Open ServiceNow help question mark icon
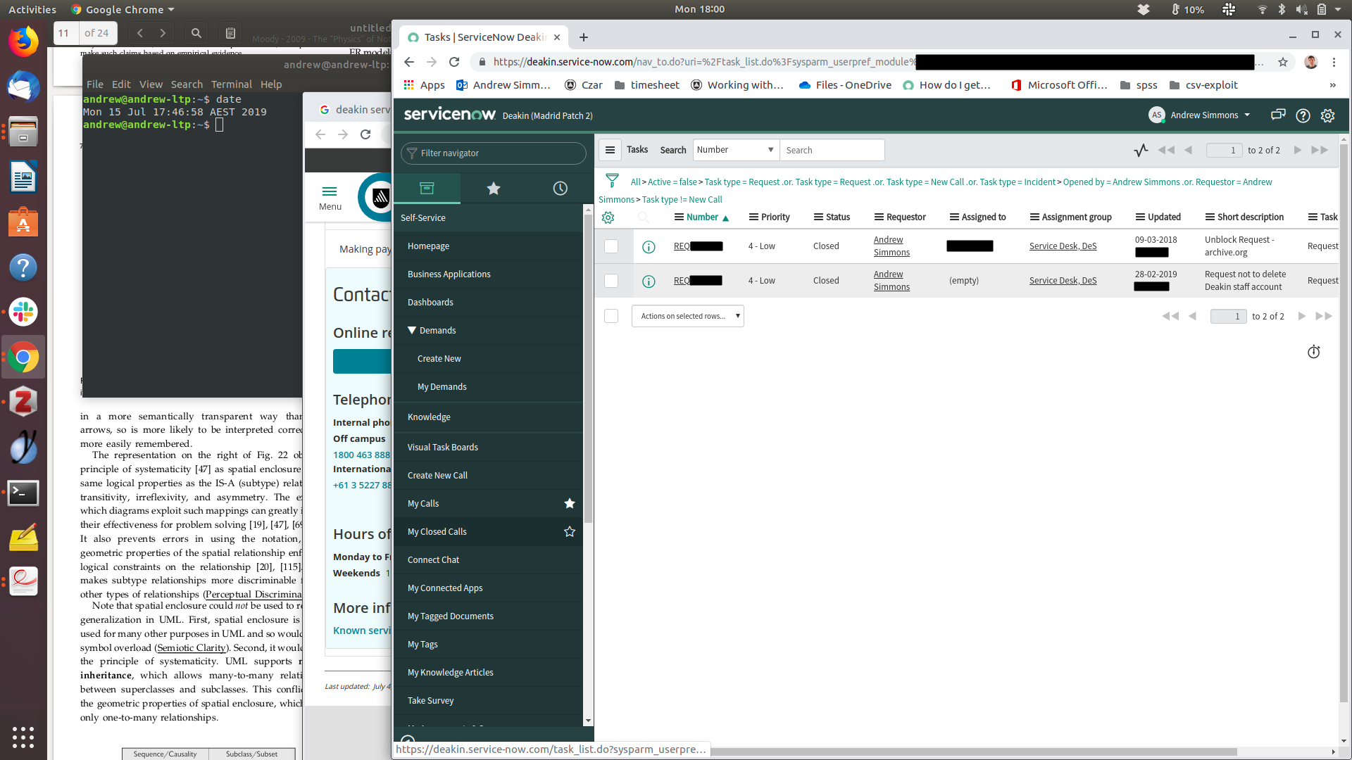Viewport: 1352px width, 760px height. (x=1303, y=115)
